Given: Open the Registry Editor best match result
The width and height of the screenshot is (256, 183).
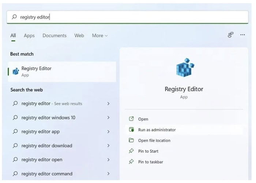Looking at the screenshot, I should pyautogui.click(x=62, y=72).
